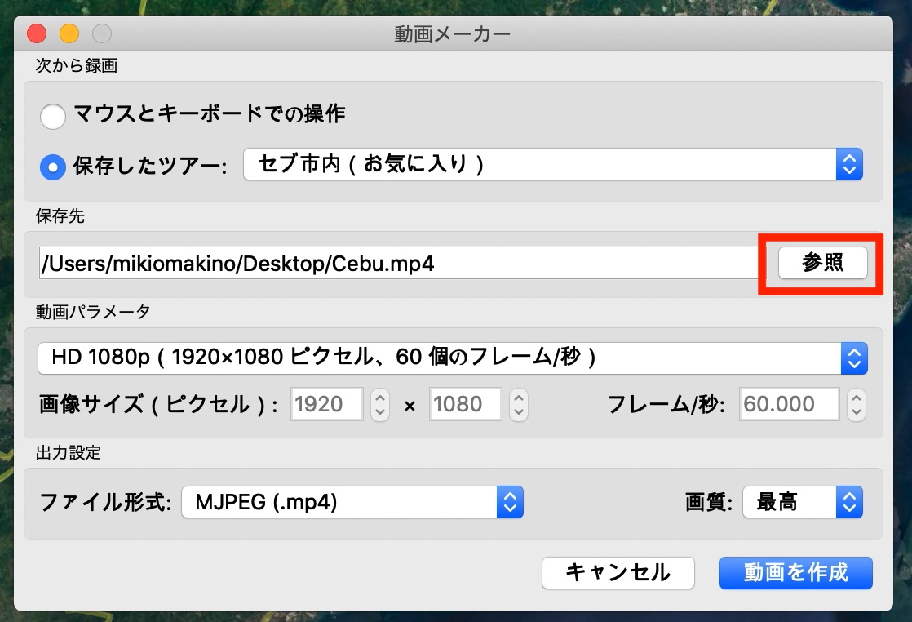Close the 動画メーカー window with red button
Image resolution: width=912 pixels, height=622 pixels.
[37, 33]
